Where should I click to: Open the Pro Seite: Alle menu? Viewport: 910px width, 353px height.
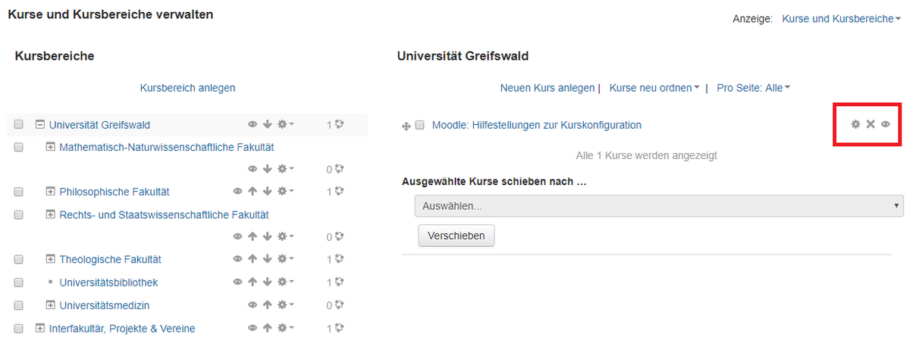point(753,88)
